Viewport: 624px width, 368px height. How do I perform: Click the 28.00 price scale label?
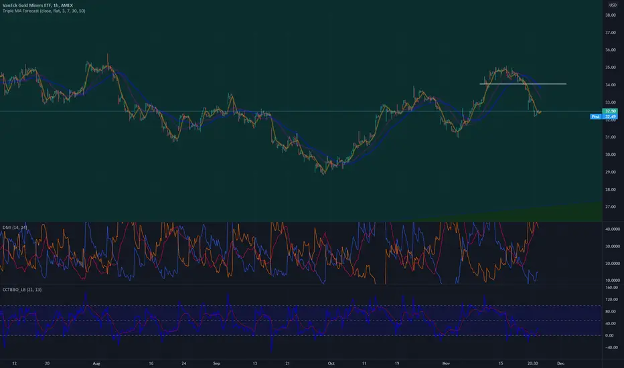click(x=611, y=190)
